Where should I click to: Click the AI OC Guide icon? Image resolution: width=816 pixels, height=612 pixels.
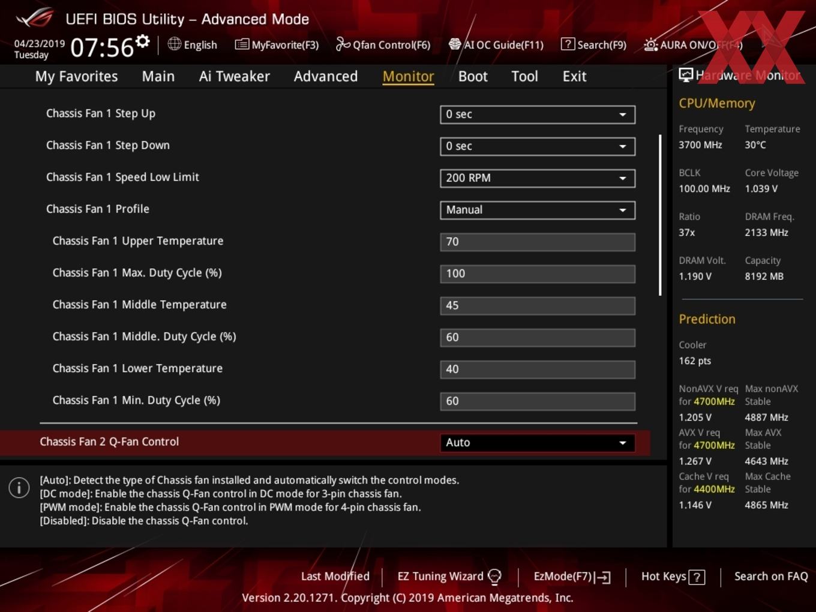click(455, 44)
